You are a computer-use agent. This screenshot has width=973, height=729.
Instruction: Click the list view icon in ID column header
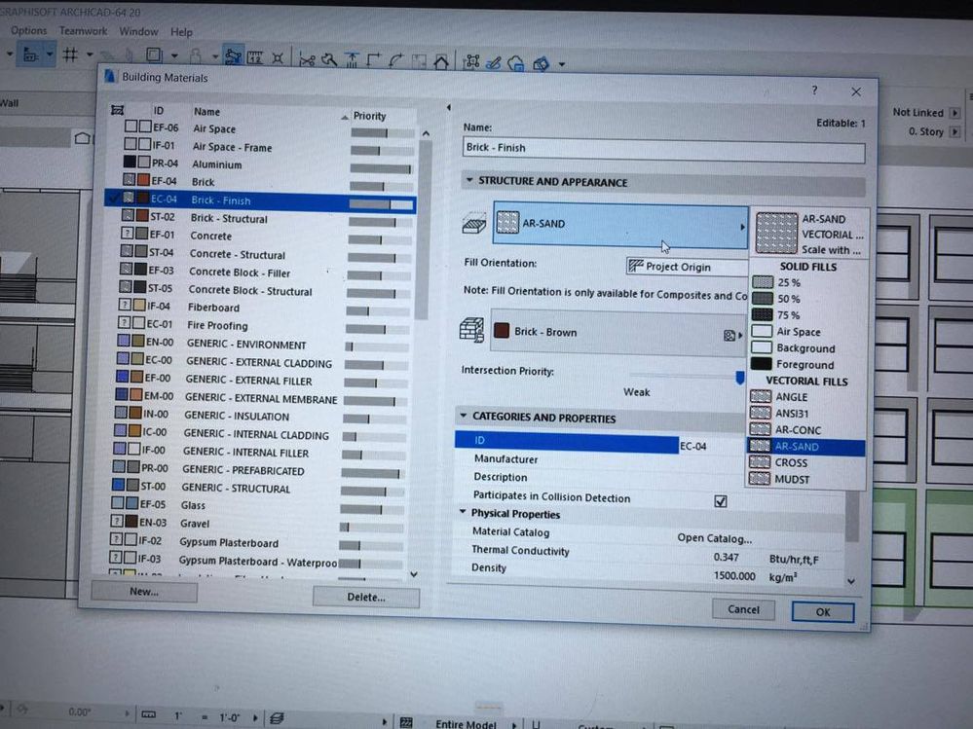(x=117, y=110)
